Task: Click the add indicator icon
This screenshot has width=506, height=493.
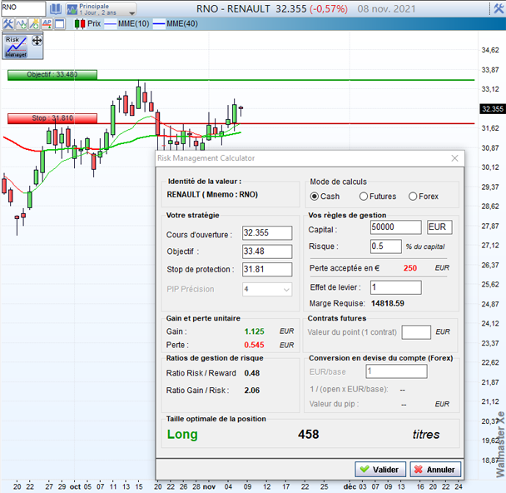Action: coord(22,24)
